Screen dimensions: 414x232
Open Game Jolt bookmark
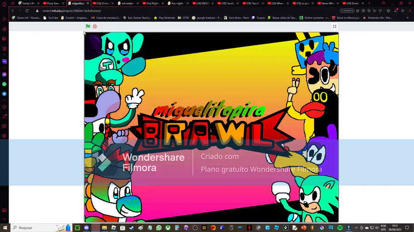(x=26, y=18)
